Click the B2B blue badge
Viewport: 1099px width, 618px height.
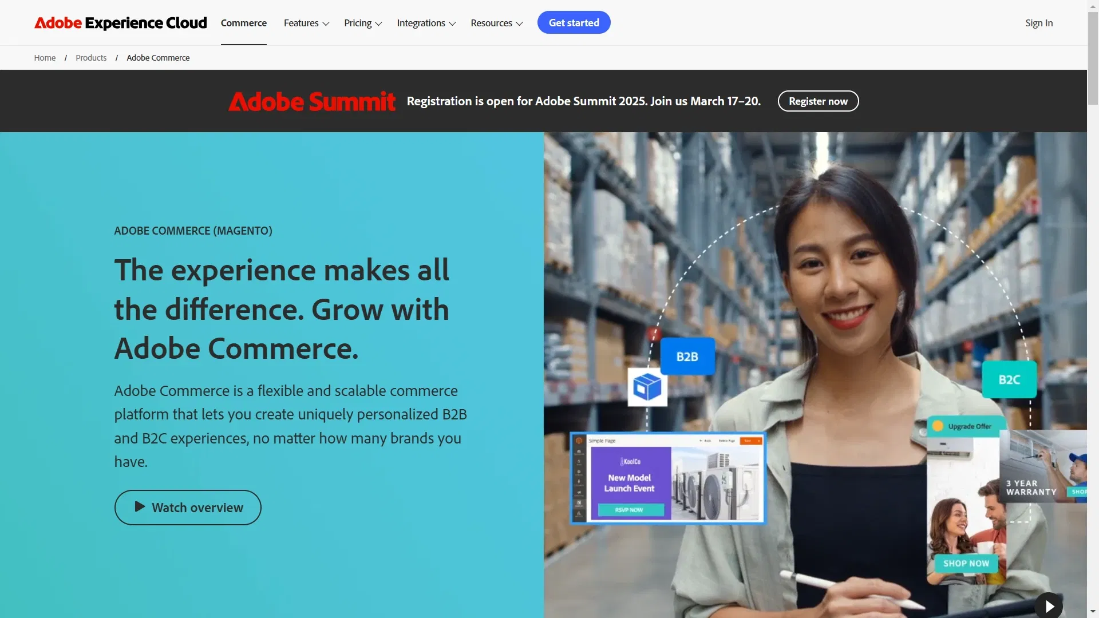point(687,356)
